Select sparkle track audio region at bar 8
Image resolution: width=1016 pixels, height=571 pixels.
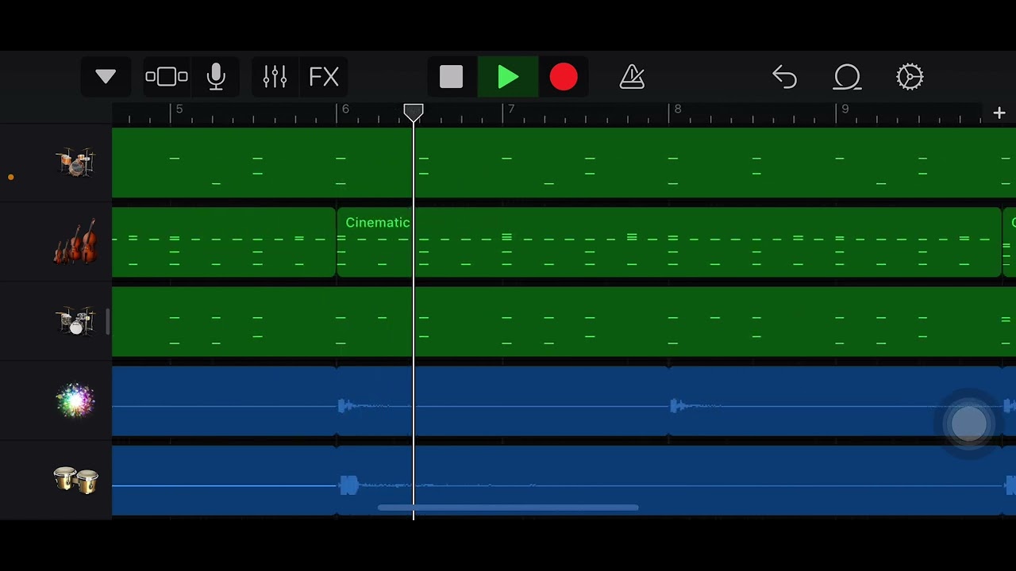[x=835, y=400]
